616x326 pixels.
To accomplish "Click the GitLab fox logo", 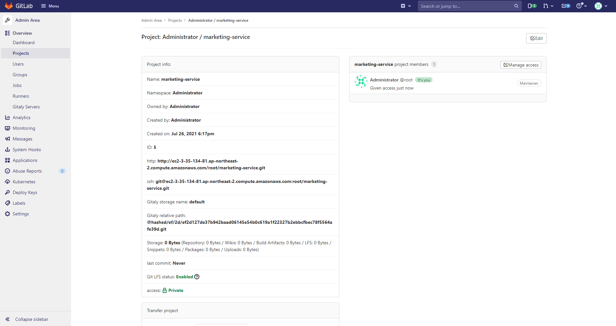I will click(9, 6).
